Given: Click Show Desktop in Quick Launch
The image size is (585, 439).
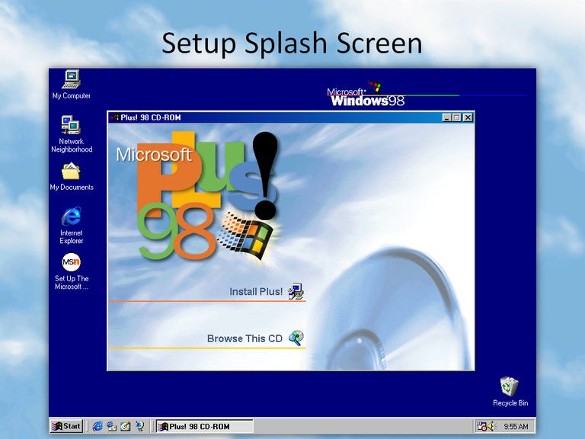Looking at the screenshot, I should tap(126, 426).
